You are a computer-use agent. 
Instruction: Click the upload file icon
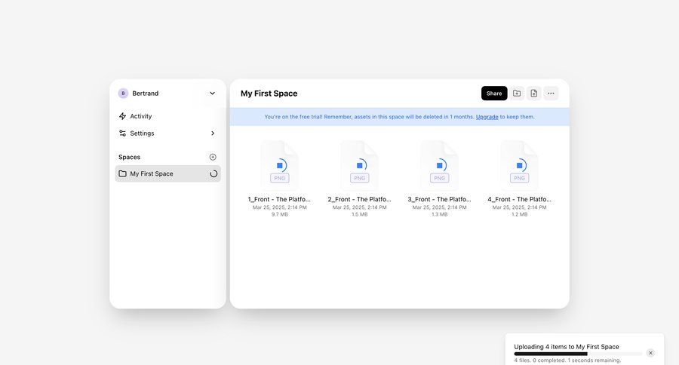tap(533, 94)
